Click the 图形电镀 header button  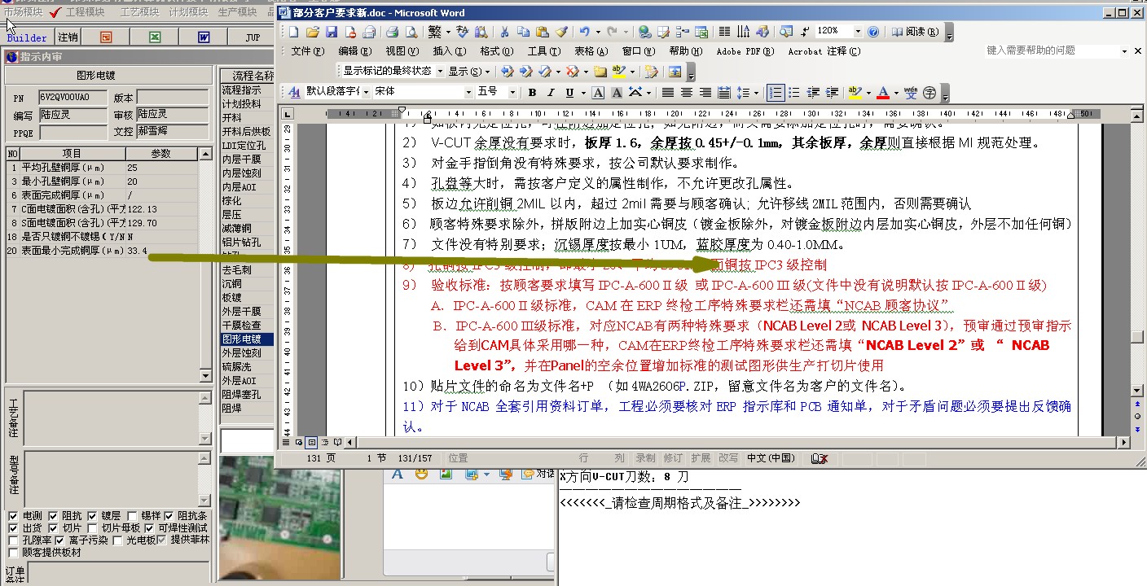click(107, 75)
